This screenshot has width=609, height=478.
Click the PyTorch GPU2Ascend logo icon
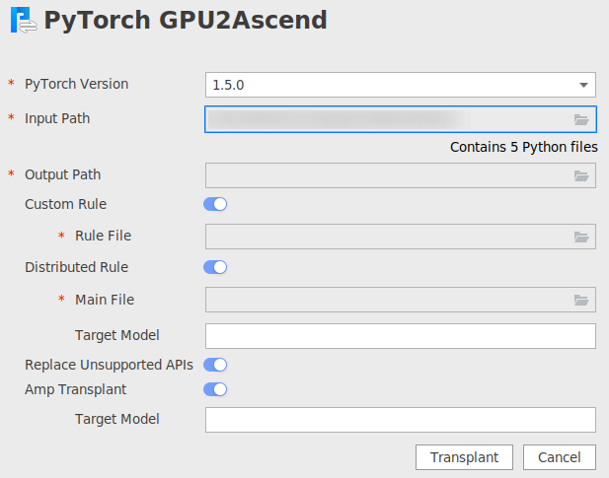tap(24, 20)
